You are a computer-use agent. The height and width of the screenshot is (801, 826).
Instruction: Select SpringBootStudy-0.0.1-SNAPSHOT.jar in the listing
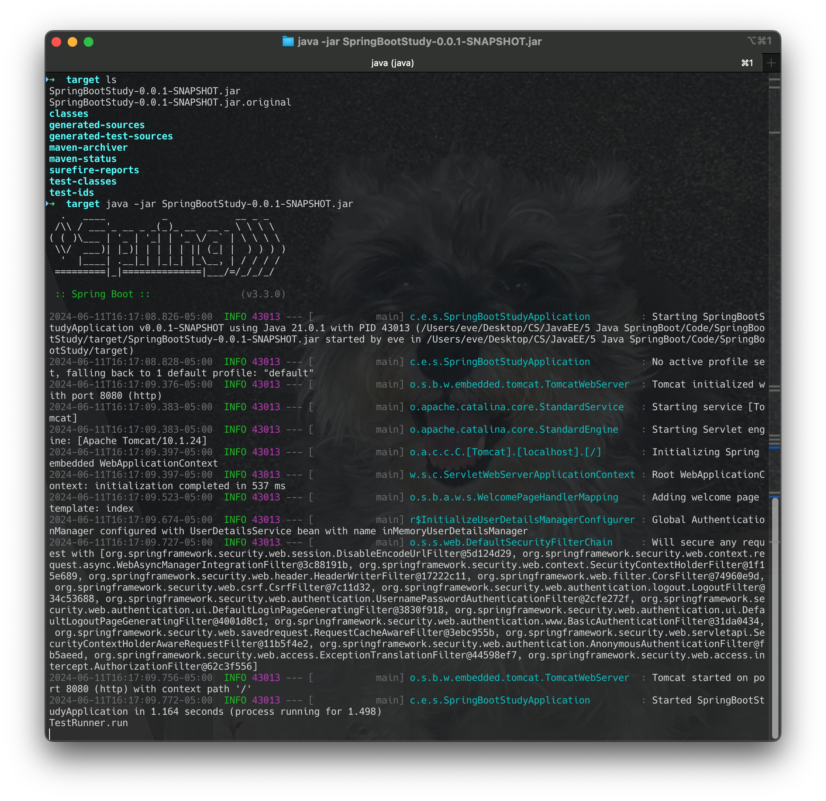[x=145, y=91]
